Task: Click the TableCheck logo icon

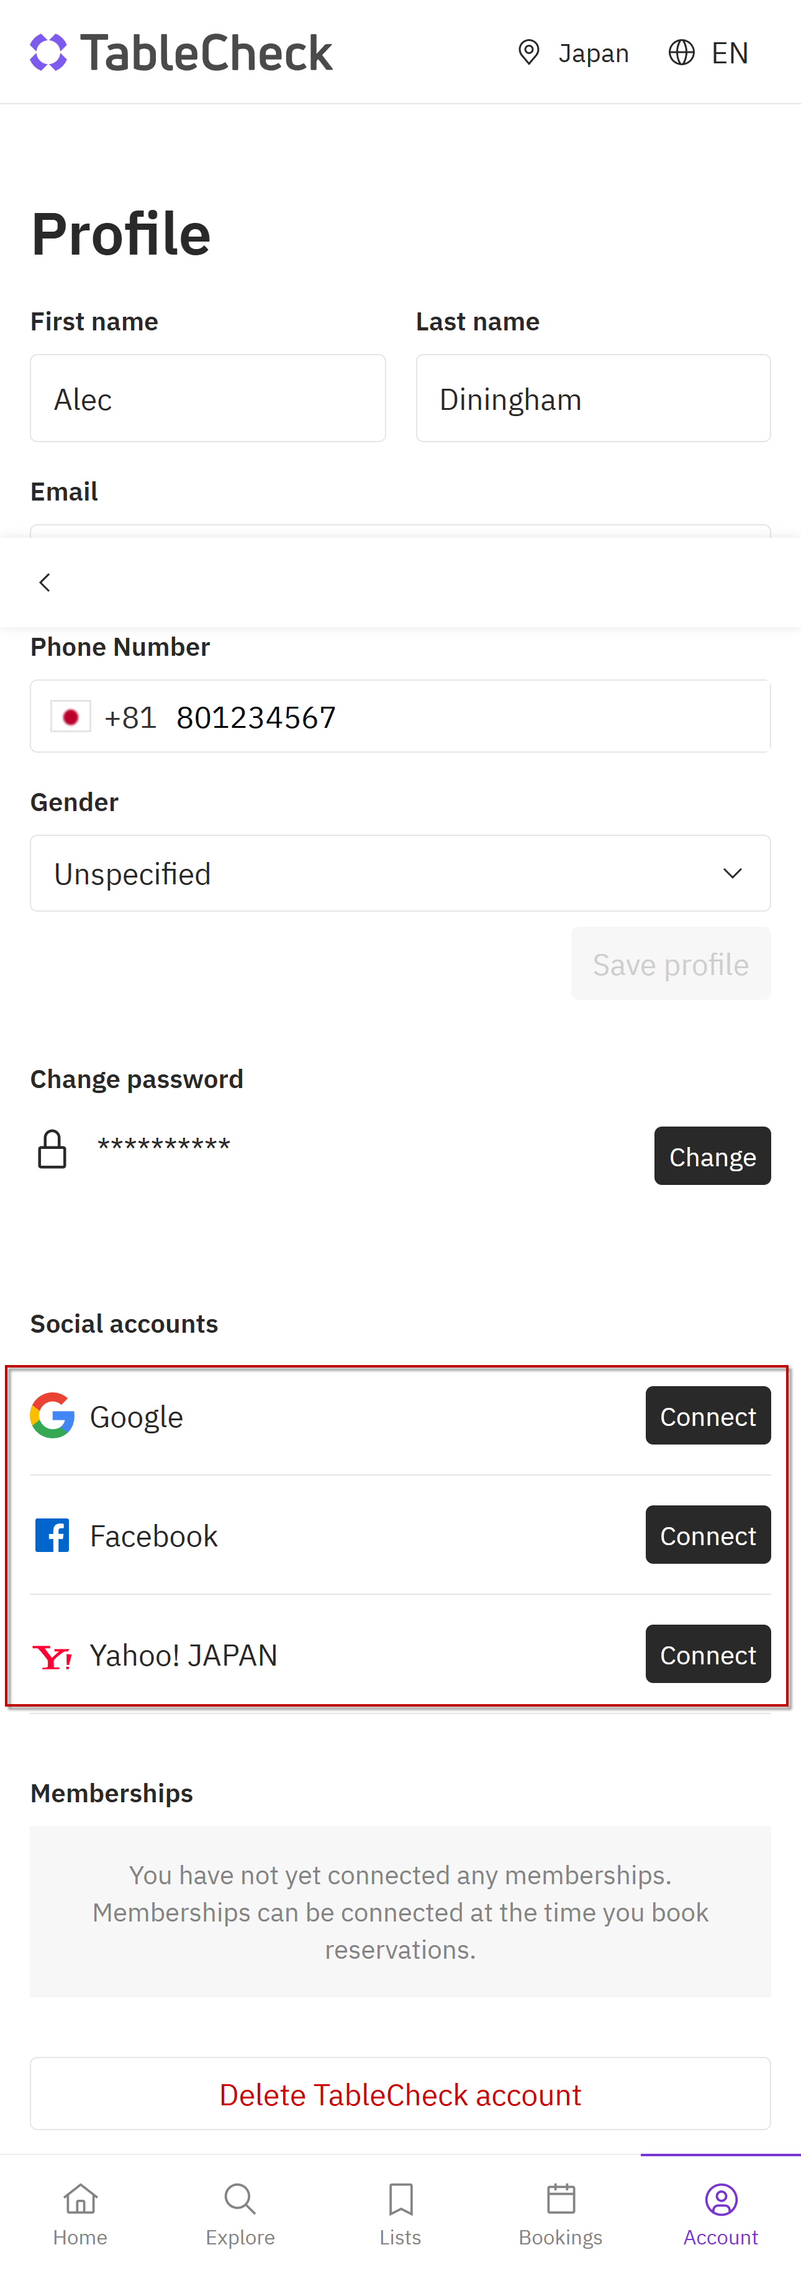Action: coord(48,52)
